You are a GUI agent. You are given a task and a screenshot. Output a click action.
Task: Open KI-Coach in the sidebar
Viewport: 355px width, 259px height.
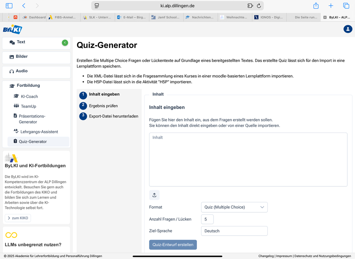click(29, 96)
